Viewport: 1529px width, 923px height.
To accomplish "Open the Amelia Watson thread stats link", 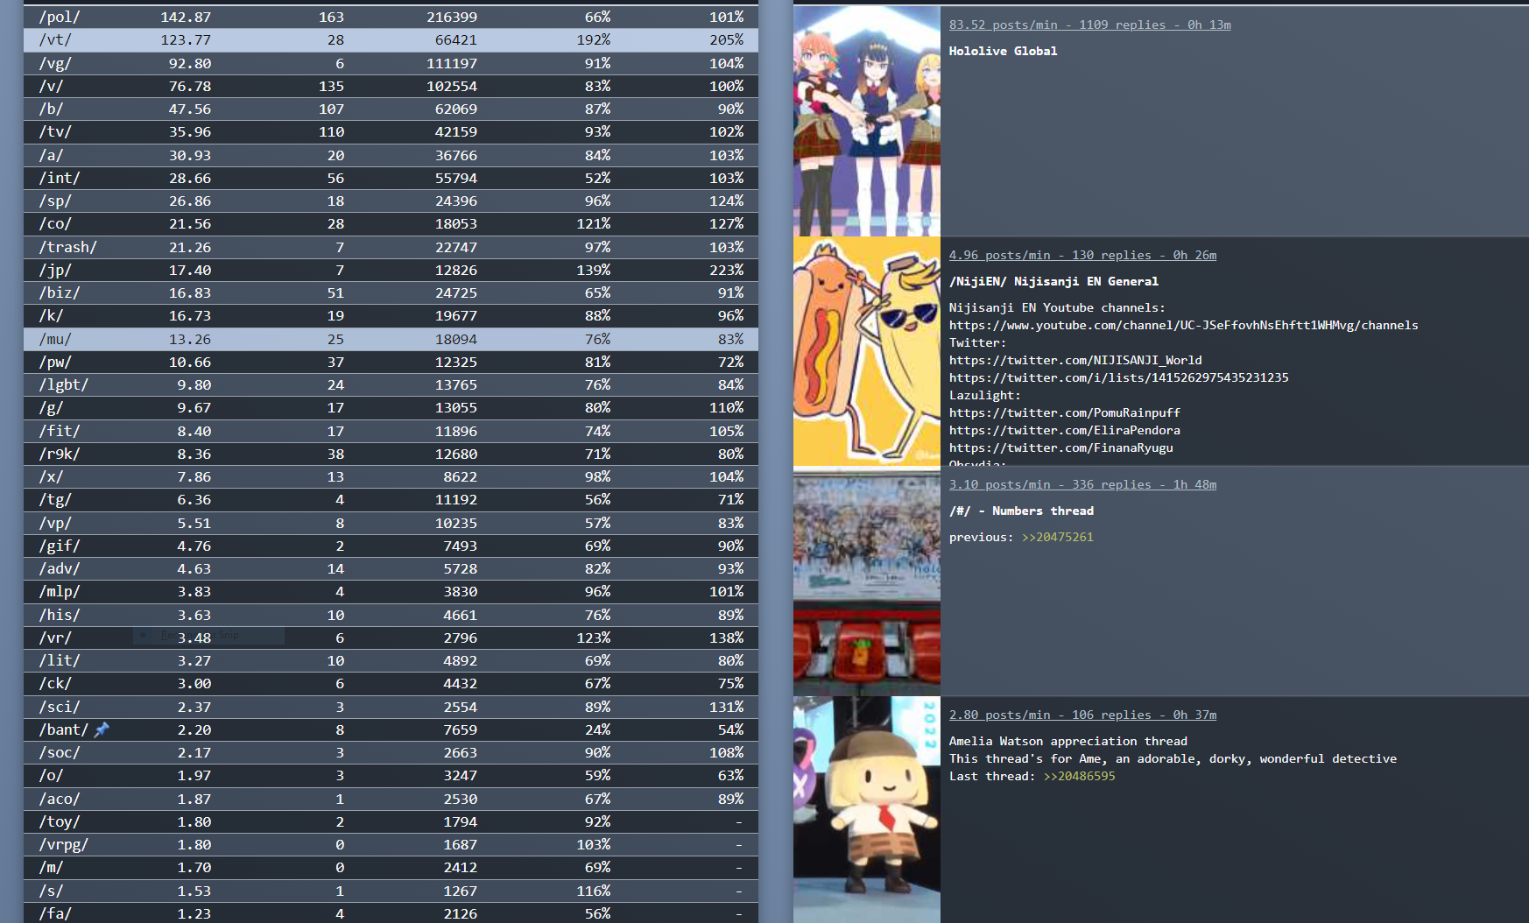I will tap(1082, 715).
